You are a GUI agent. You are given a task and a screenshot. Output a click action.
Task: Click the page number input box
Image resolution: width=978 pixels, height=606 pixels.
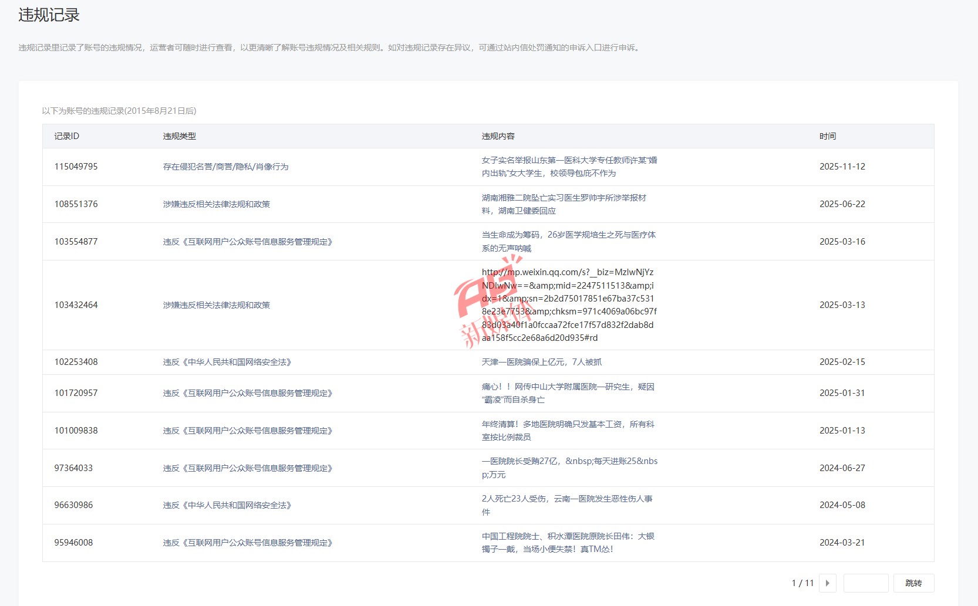click(865, 583)
